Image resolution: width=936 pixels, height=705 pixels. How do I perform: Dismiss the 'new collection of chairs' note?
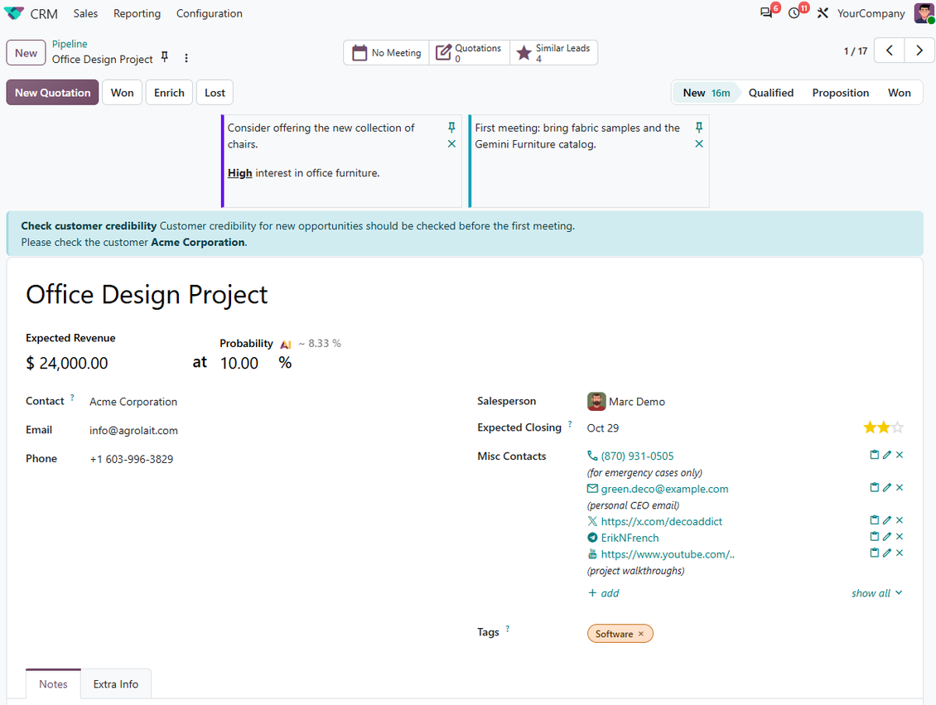point(452,144)
